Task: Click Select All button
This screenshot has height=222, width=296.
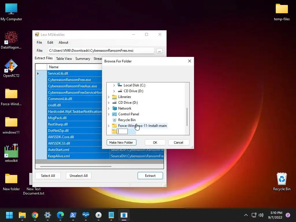Action: (x=48, y=176)
